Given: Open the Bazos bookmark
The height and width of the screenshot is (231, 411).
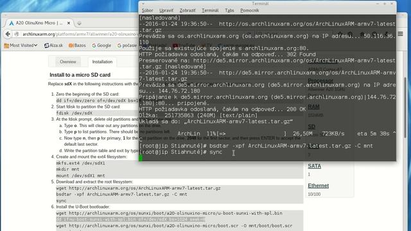Looking at the screenshot, I should coord(77,46).
